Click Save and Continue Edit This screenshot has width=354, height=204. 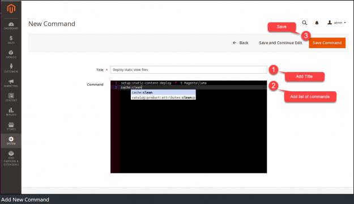(x=280, y=42)
